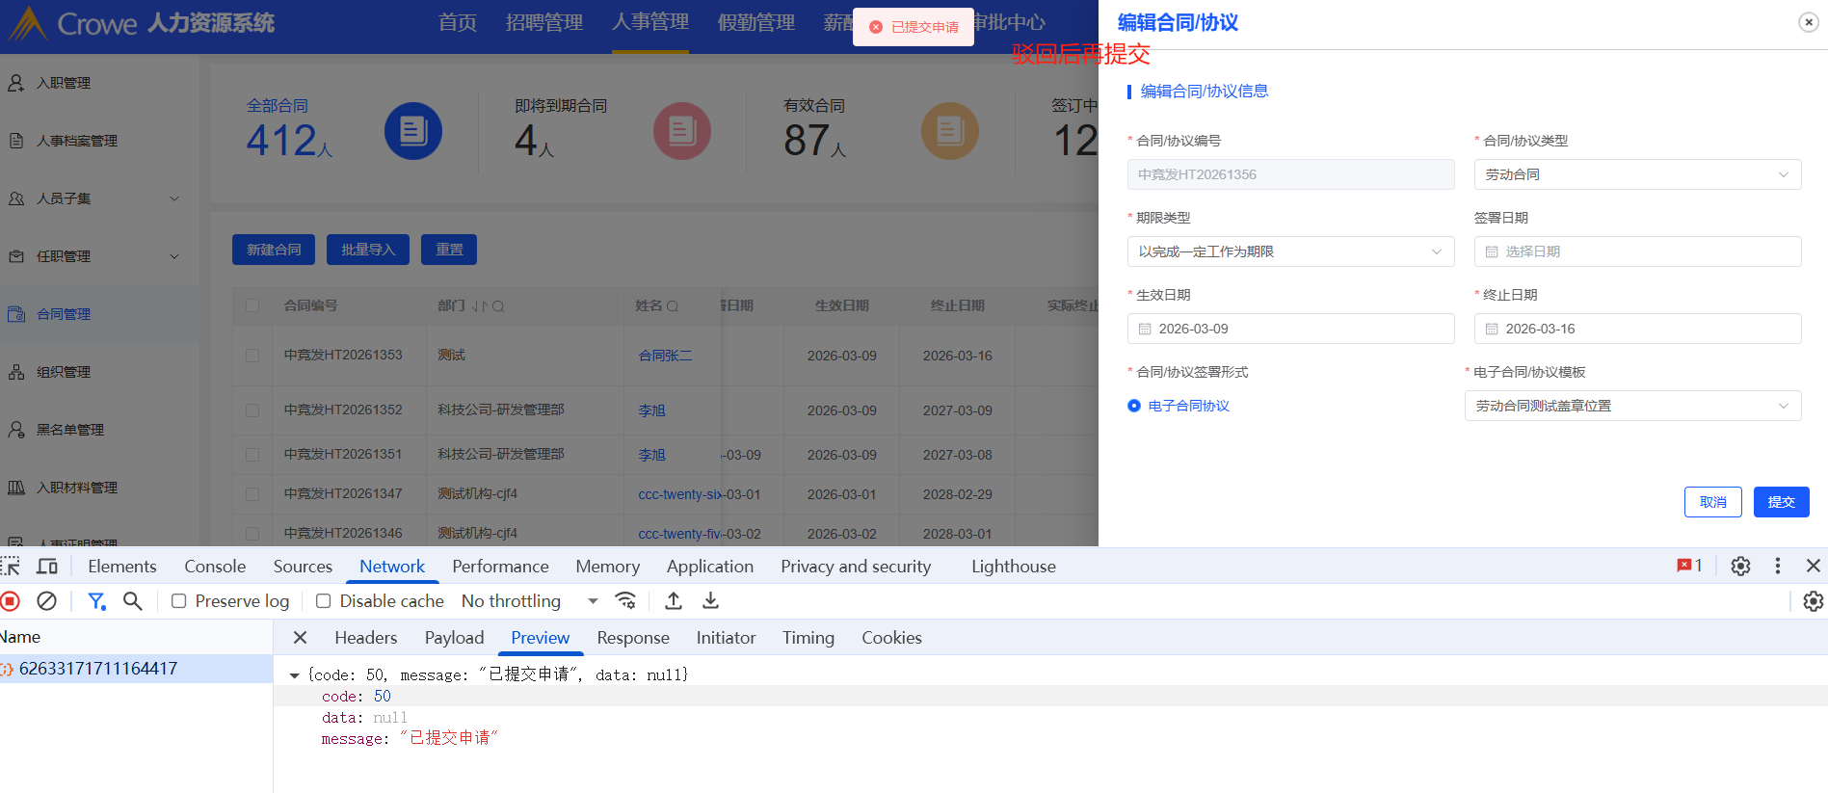The width and height of the screenshot is (1828, 793).
Task: Open the DevTools network search magnifier
Action: point(133,601)
